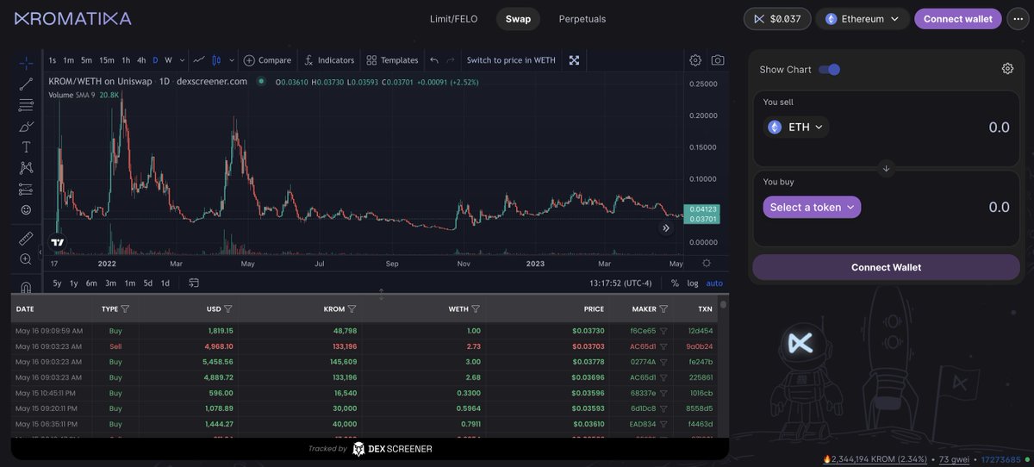This screenshot has height=467, width=1034.
Task: Expand the chart style dropdown arrow
Action: click(x=230, y=60)
